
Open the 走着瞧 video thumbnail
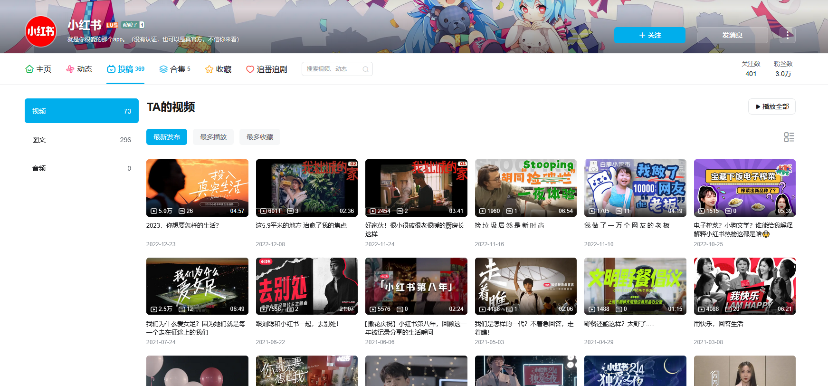[526, 286]
